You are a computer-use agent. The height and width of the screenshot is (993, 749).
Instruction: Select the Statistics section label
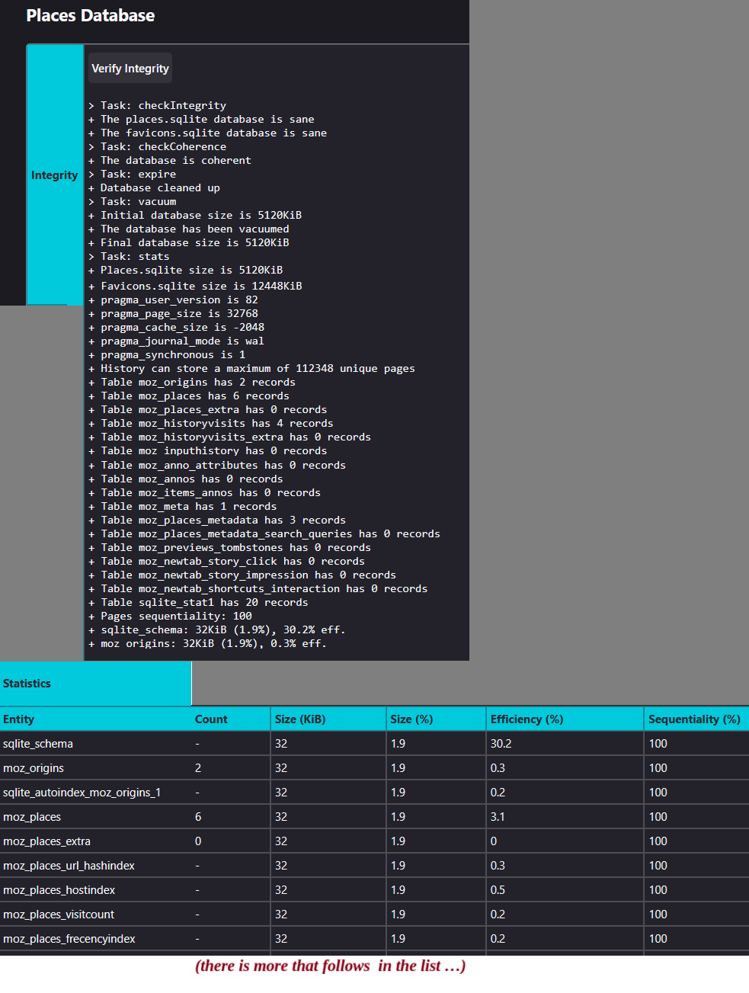coord(27,684)
